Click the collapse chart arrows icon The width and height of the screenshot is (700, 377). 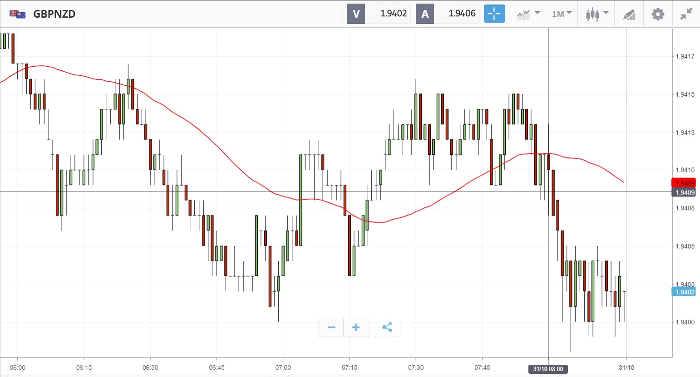tap(686, 14)
